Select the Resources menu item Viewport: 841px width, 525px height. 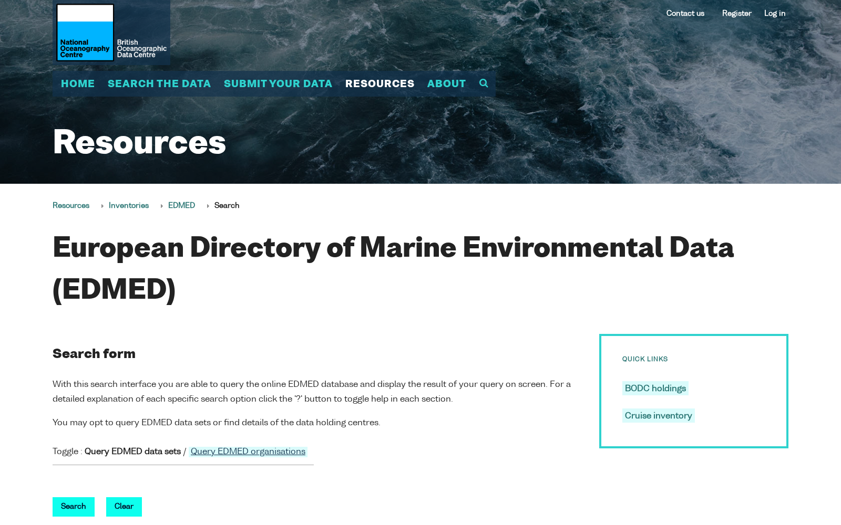(x=380, y=84)
